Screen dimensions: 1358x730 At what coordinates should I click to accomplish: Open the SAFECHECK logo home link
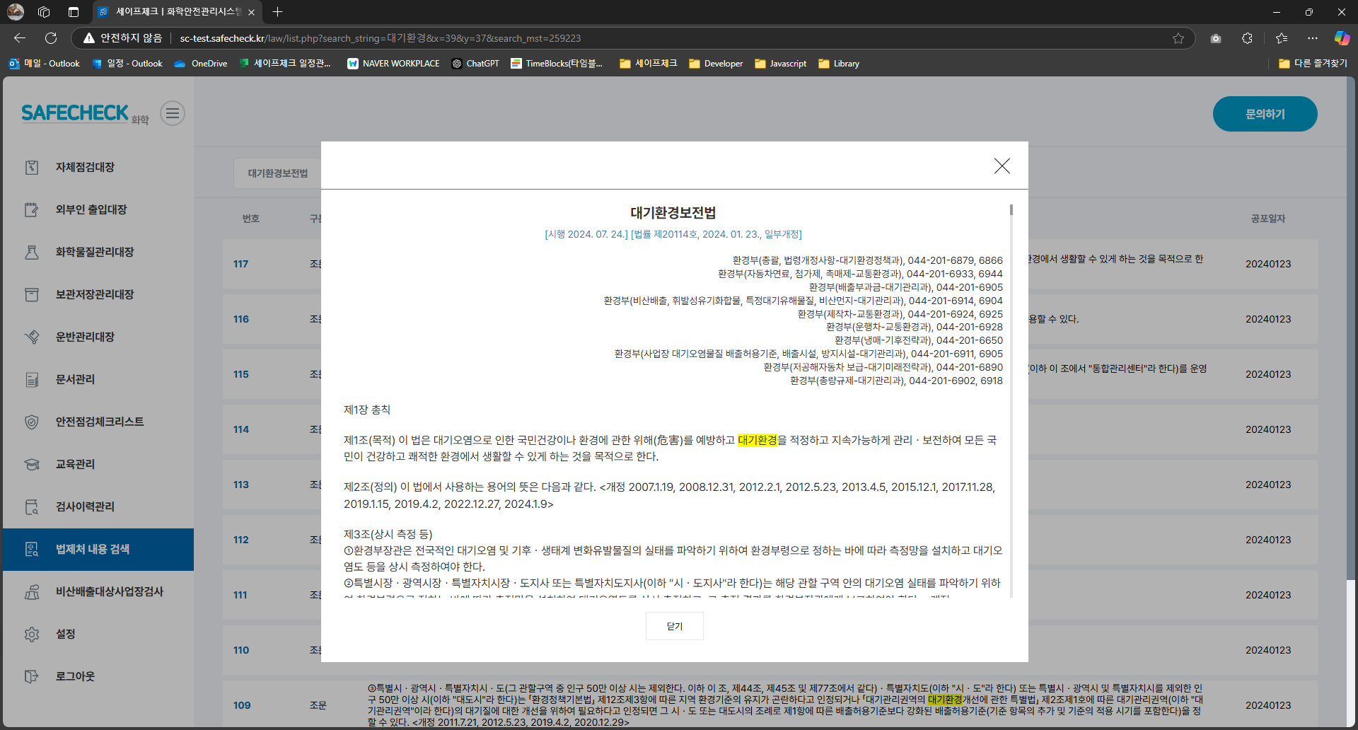[85, 113]
